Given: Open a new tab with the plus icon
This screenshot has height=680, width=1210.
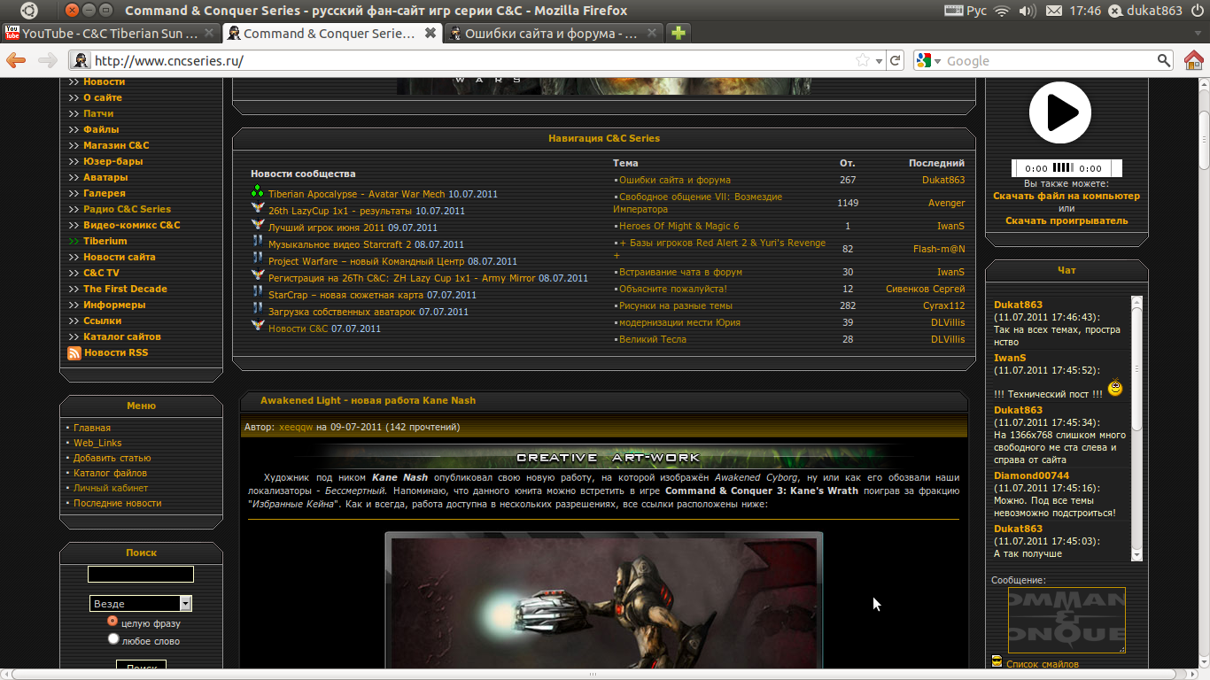Looking at the screenshot, I should tap(678, 34).
